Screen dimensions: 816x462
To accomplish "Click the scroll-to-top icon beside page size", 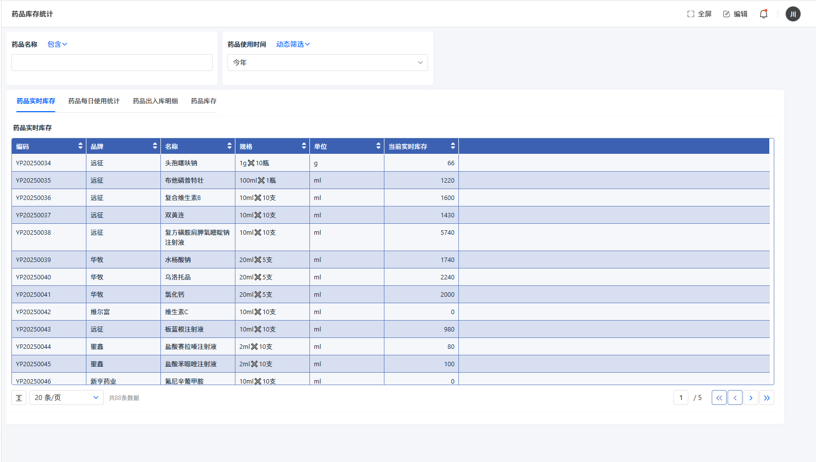I will 19,397.
